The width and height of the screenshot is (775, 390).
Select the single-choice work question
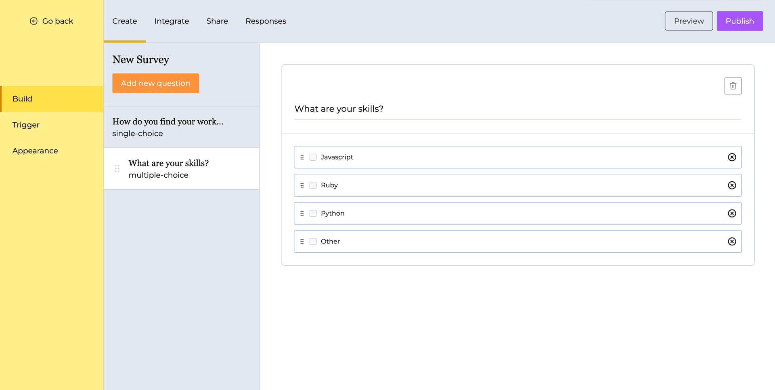(168, 127)
